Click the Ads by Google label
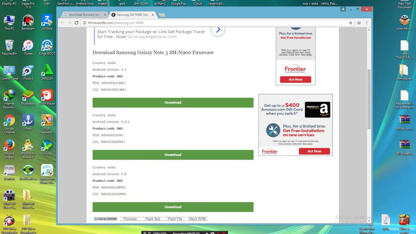The height and width of the screenshot is (234, 416). 106,219
